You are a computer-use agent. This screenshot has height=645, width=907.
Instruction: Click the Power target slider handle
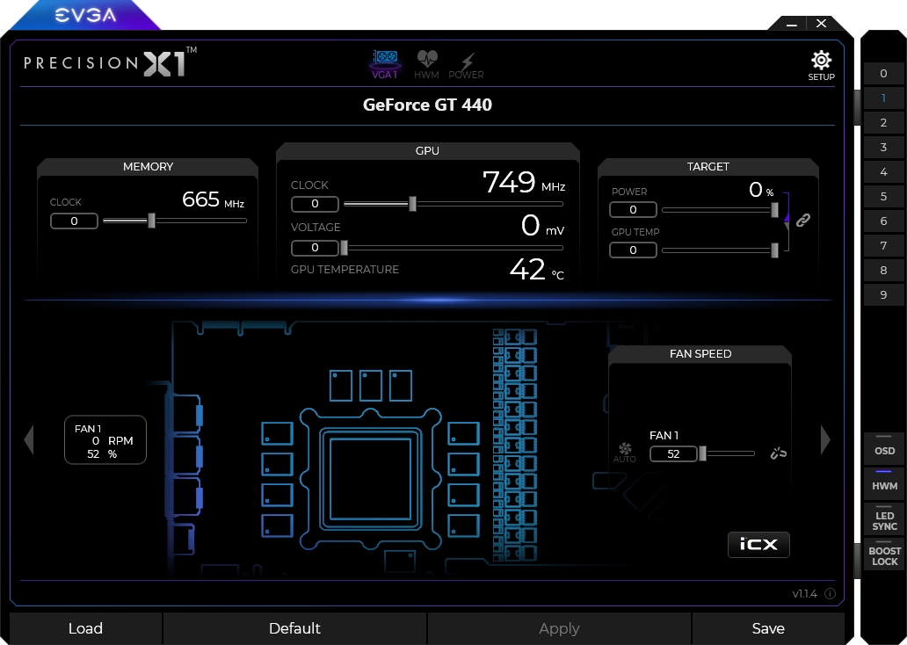click(774, 210)
